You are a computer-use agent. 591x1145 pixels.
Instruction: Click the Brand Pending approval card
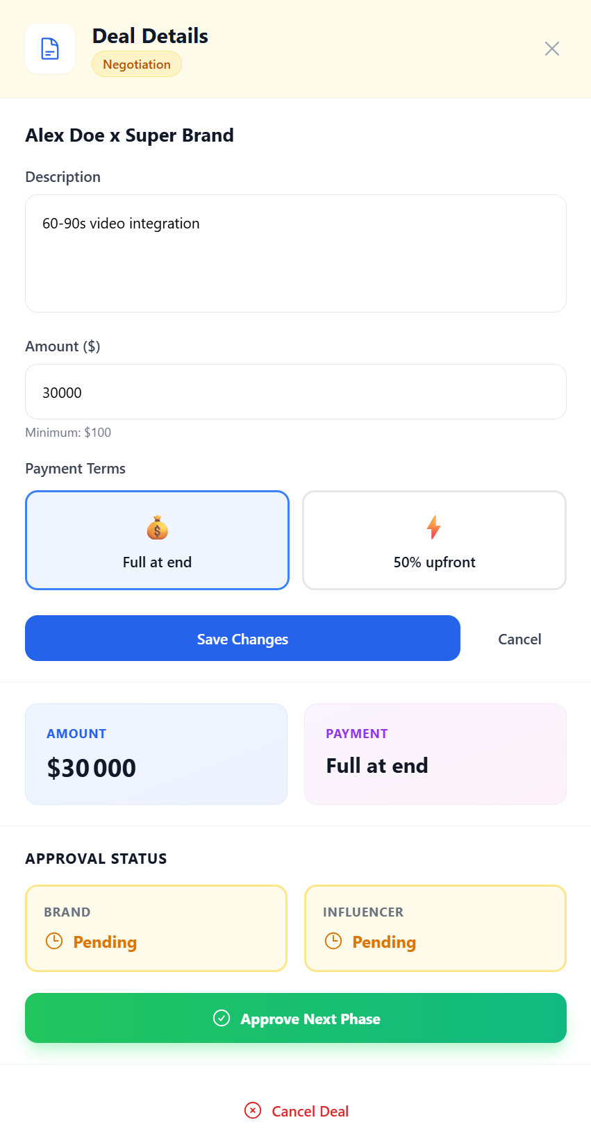[156, 928]
